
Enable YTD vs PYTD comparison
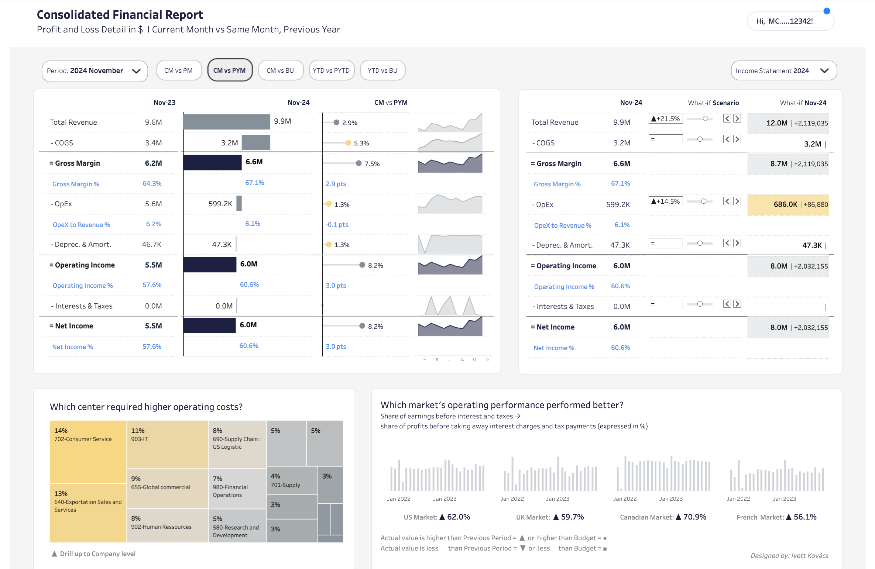point(331,70)
